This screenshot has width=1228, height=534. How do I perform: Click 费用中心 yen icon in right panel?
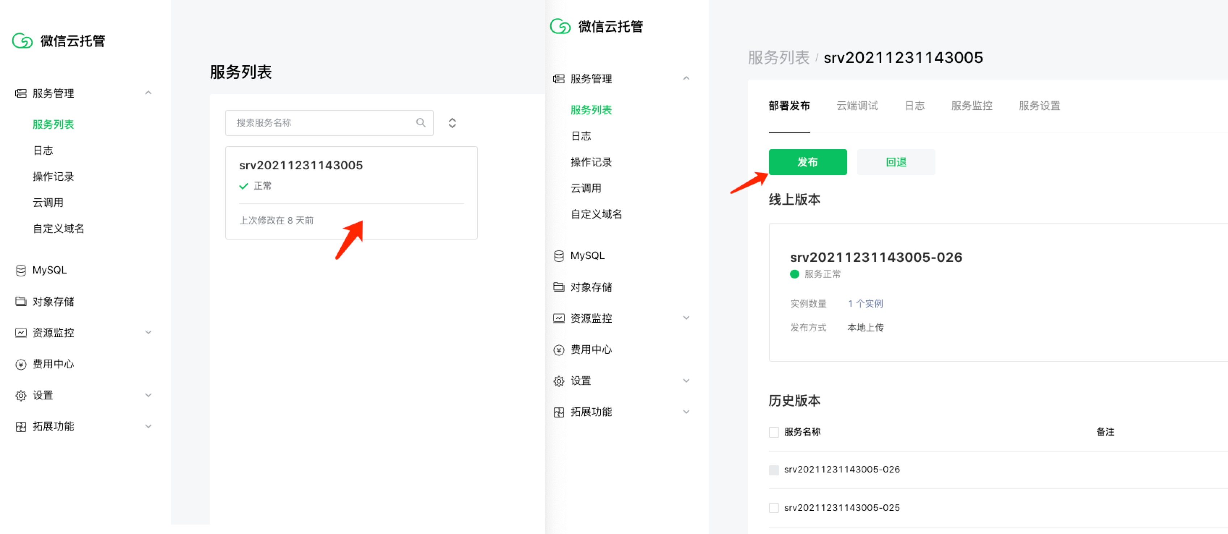559,350
